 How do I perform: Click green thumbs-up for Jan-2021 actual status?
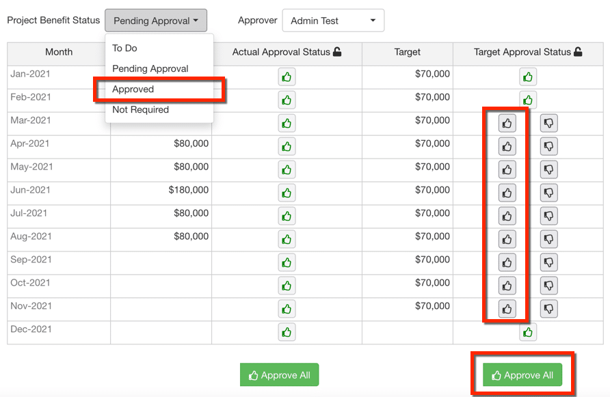point(287,77)
